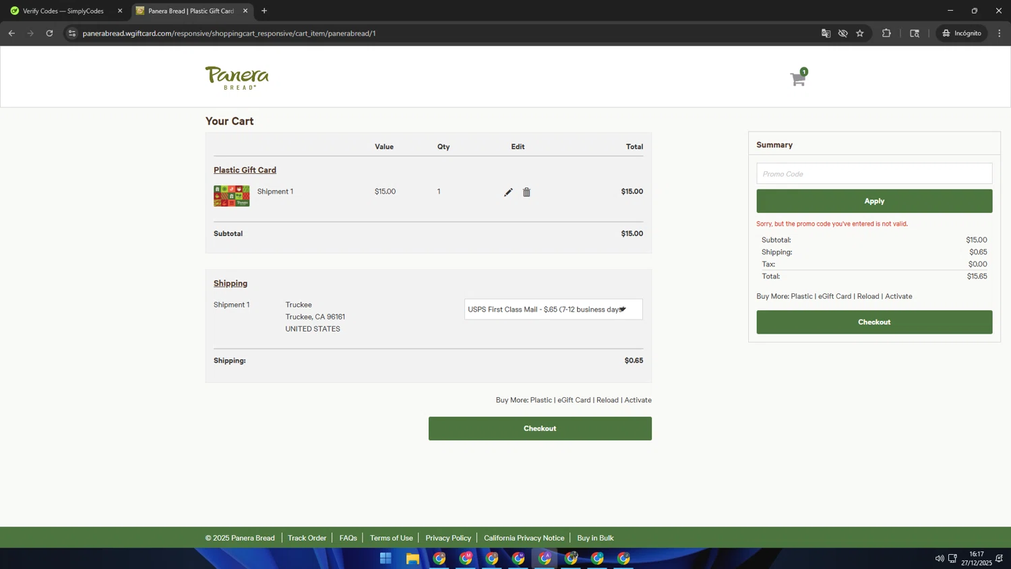
Task: Open Privacy Policy footer link
Action: click(448, 538)
